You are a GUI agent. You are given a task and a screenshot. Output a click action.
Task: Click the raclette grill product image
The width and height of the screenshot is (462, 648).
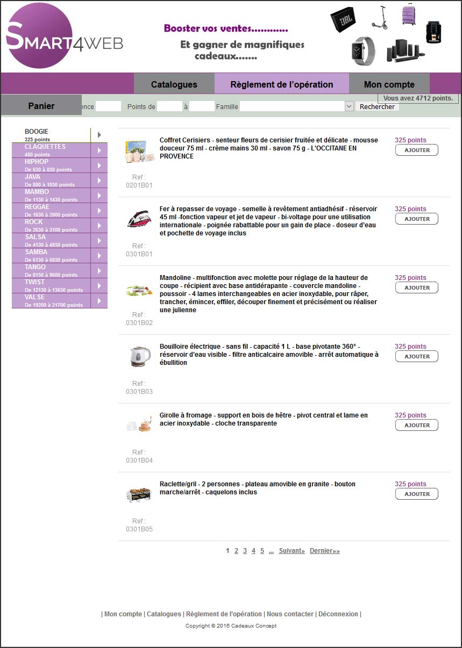click(139, 494)
